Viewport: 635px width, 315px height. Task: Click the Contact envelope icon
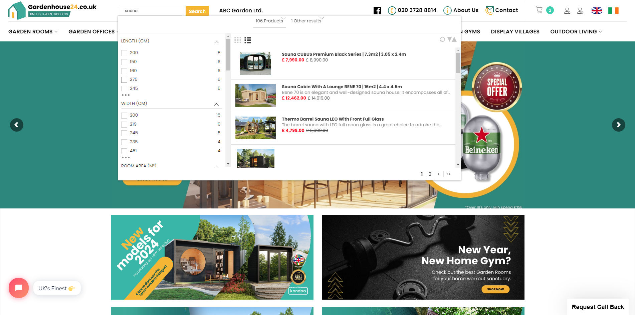[x=489, y=10]
